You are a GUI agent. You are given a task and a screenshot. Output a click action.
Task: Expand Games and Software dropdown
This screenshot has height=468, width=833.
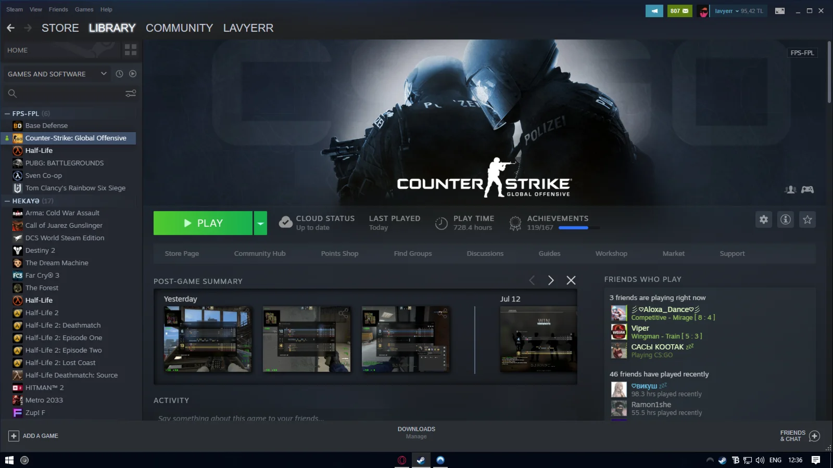pyautogui.click(x=104, y=74)
